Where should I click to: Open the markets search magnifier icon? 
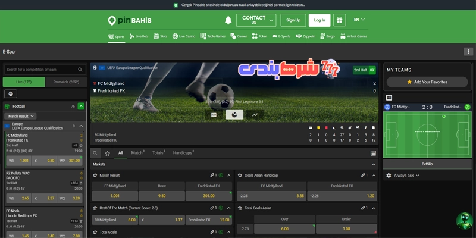(95, 154)
